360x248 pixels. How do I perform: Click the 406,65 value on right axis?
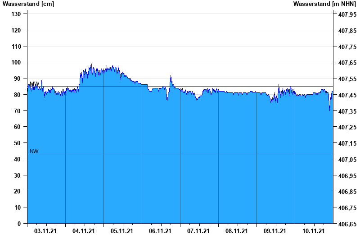click(347, 224)
